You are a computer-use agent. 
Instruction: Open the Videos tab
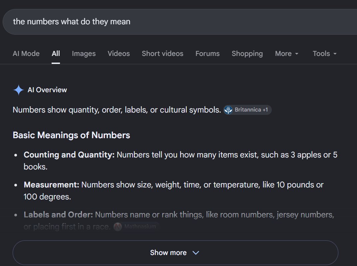coord(119,54)
